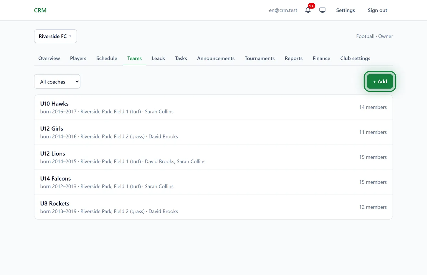The image size is (427, 275).
Task: Open the U14 Falcons team
Action: click(x=213, y=182)
